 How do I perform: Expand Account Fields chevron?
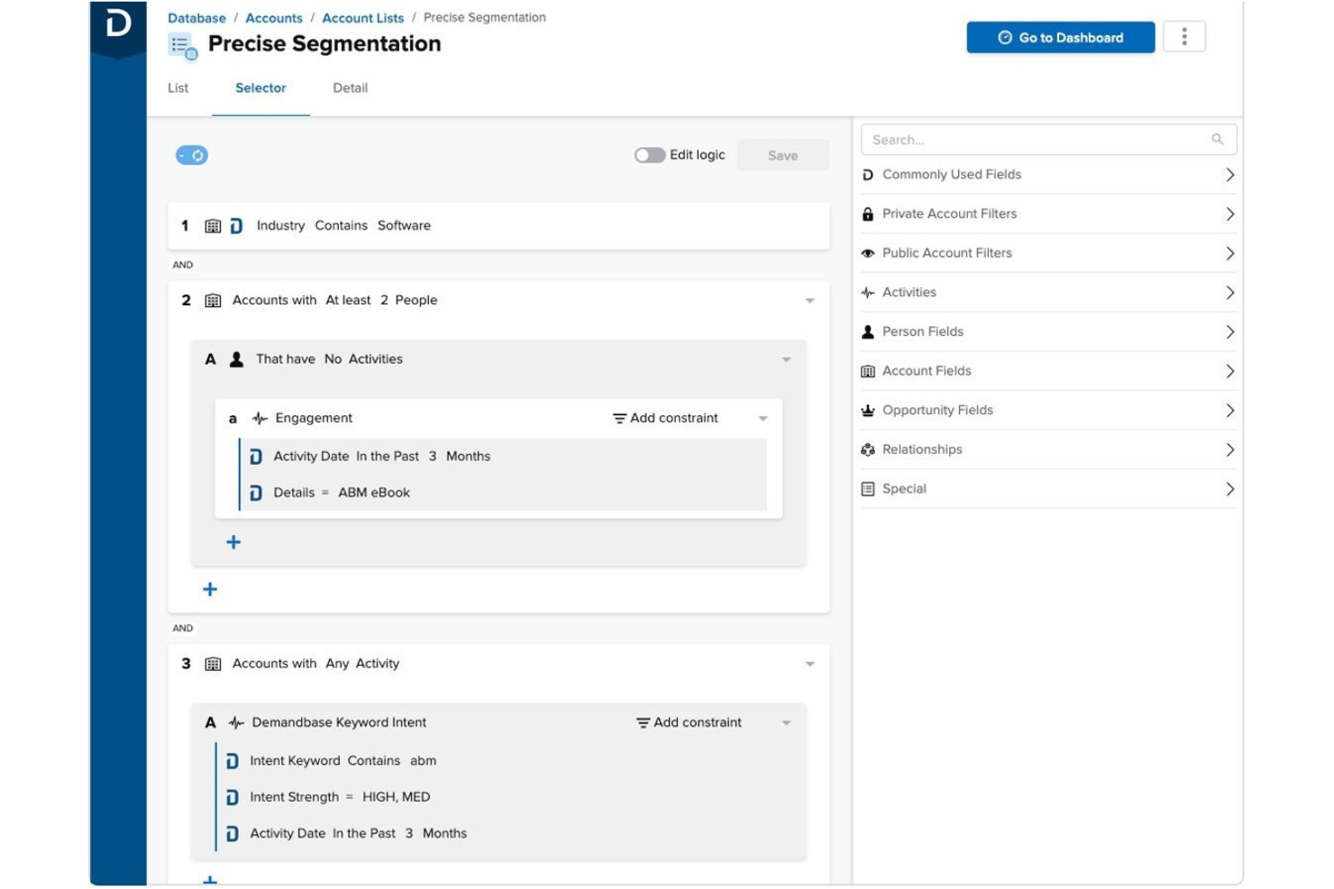click(x=1229, y=371)
